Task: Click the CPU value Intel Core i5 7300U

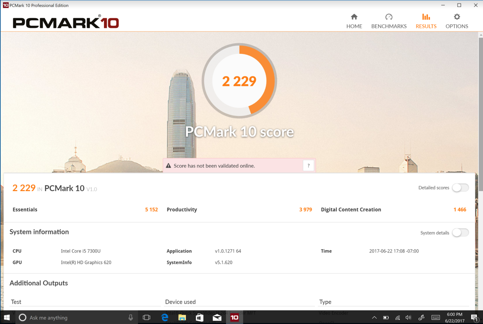Action: [81, 251]
